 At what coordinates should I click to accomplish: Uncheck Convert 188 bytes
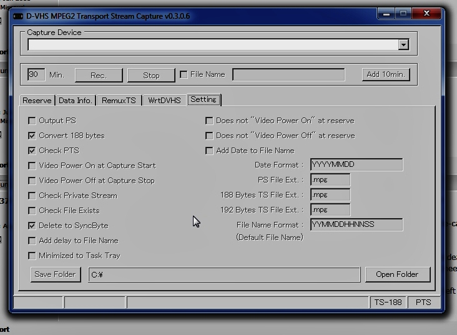[32, 136]
